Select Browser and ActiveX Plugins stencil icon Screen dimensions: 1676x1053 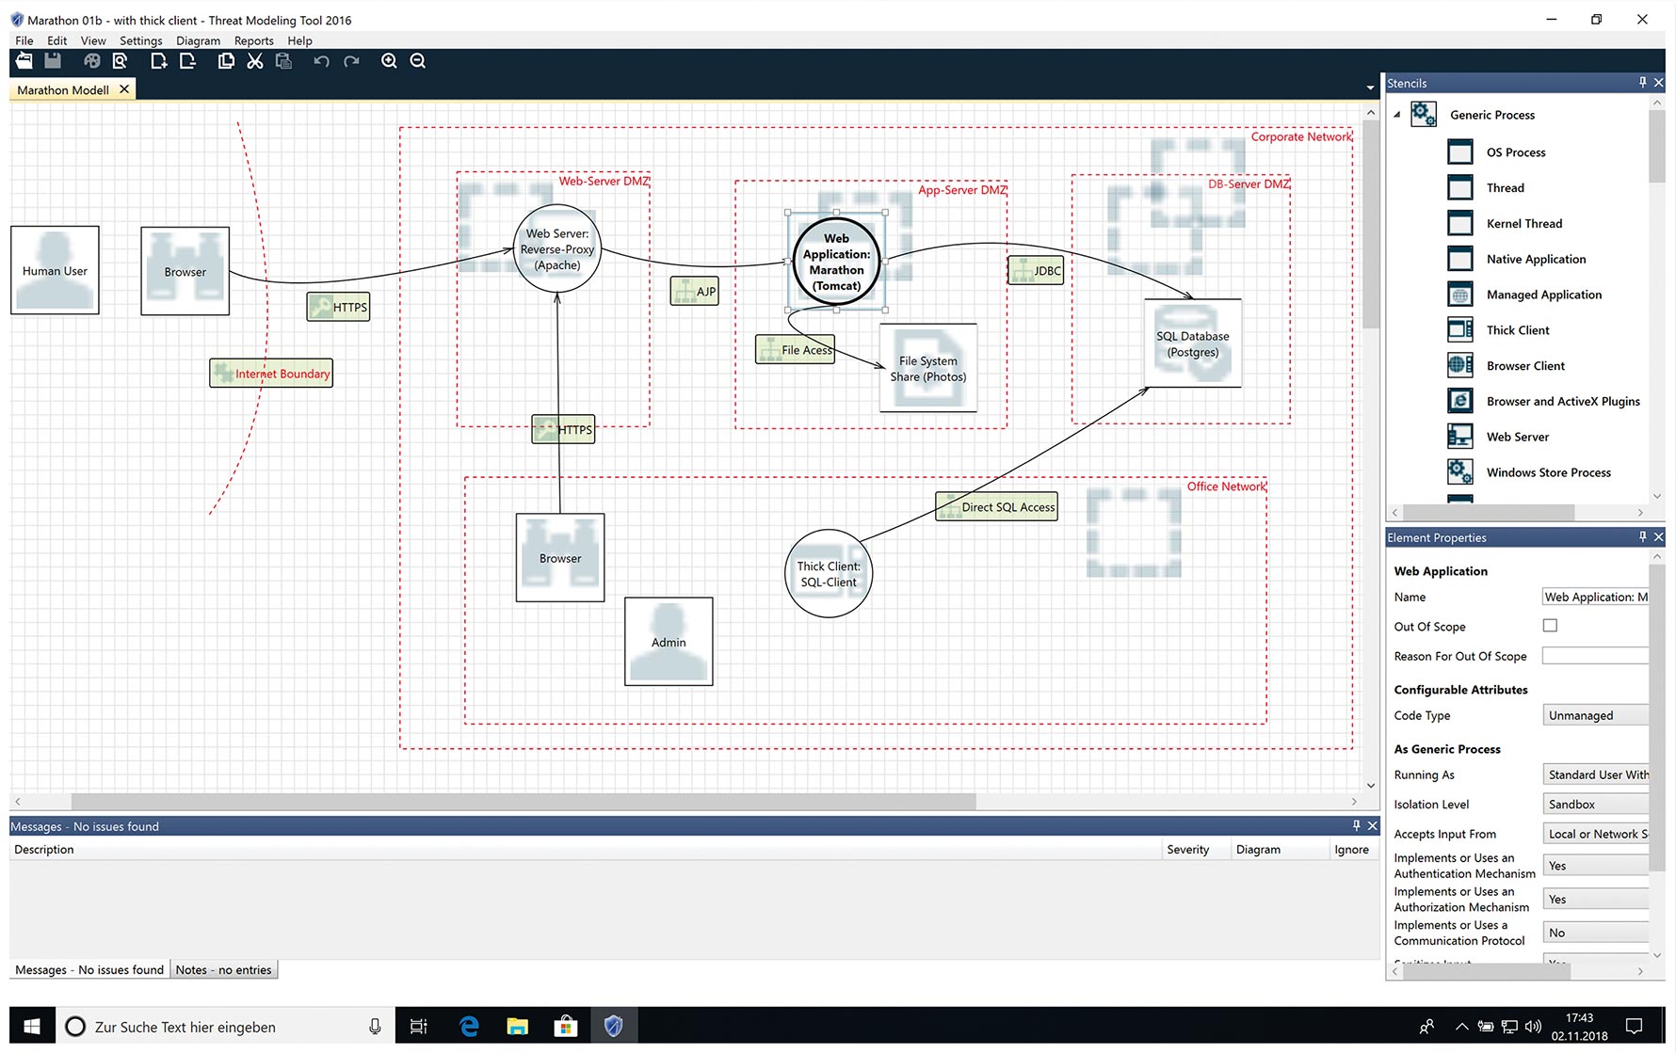(x=1459, y=402)
